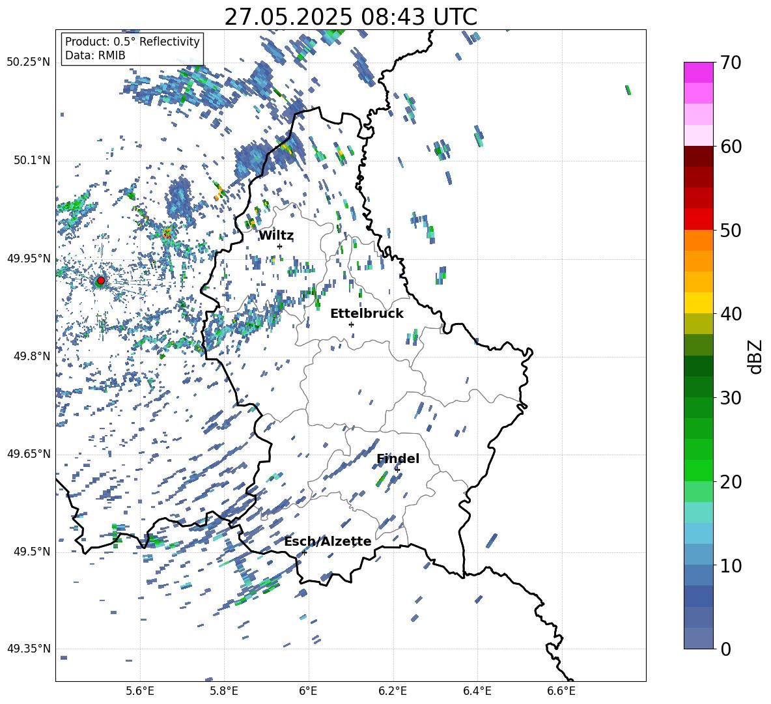Image resolution: width=771 pixels, height=704 pixels.
Task: Click the 49.65°N latitude tick label
Action: (x=29, y=454)
